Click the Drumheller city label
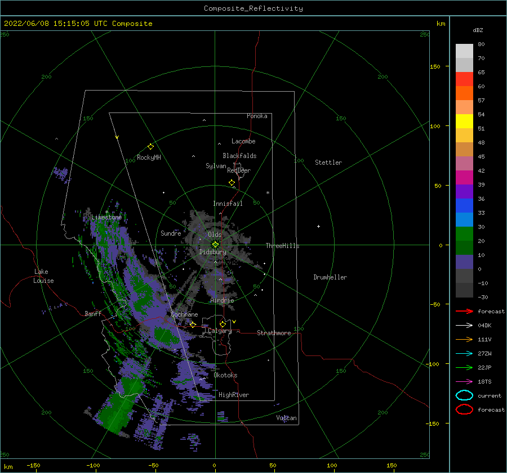 click(330, 277)
